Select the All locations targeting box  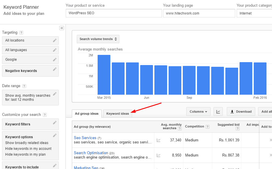[x=30, y=41]
